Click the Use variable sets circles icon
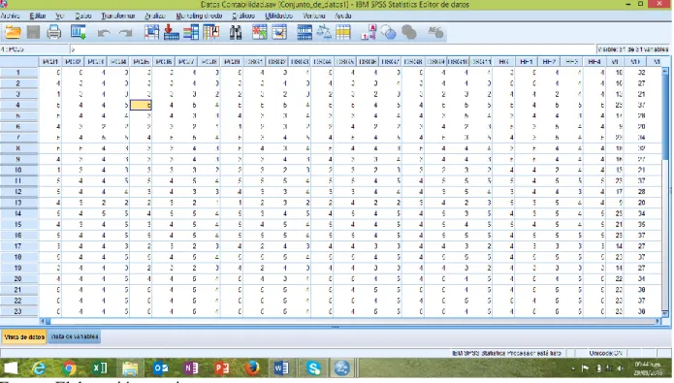674x383 pixels. [x=389, y=32]
